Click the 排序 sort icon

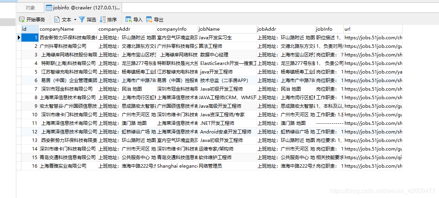(103, 19)
